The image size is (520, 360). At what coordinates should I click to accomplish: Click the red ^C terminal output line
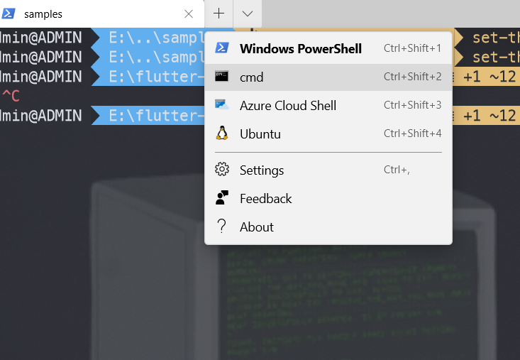click(11, 97)
